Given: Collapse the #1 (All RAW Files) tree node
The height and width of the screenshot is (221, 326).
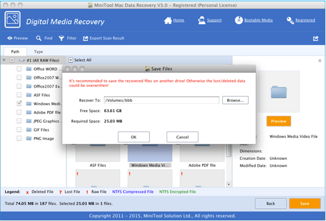Looking at the screenshot, I should [4, 60].
